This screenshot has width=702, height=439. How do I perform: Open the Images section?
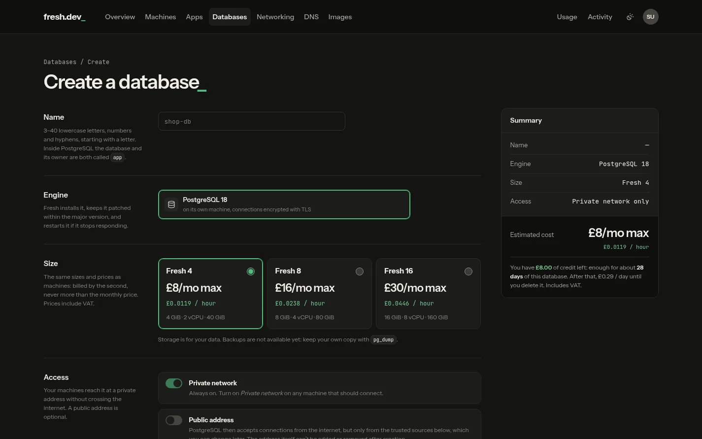[340, 17]
